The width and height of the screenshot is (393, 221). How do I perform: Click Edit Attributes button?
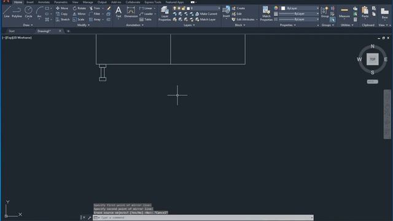243,19
